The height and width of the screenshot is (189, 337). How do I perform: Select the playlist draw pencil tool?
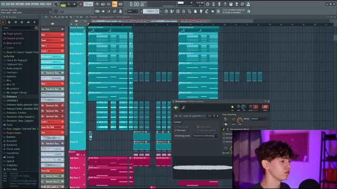(52, 17)
